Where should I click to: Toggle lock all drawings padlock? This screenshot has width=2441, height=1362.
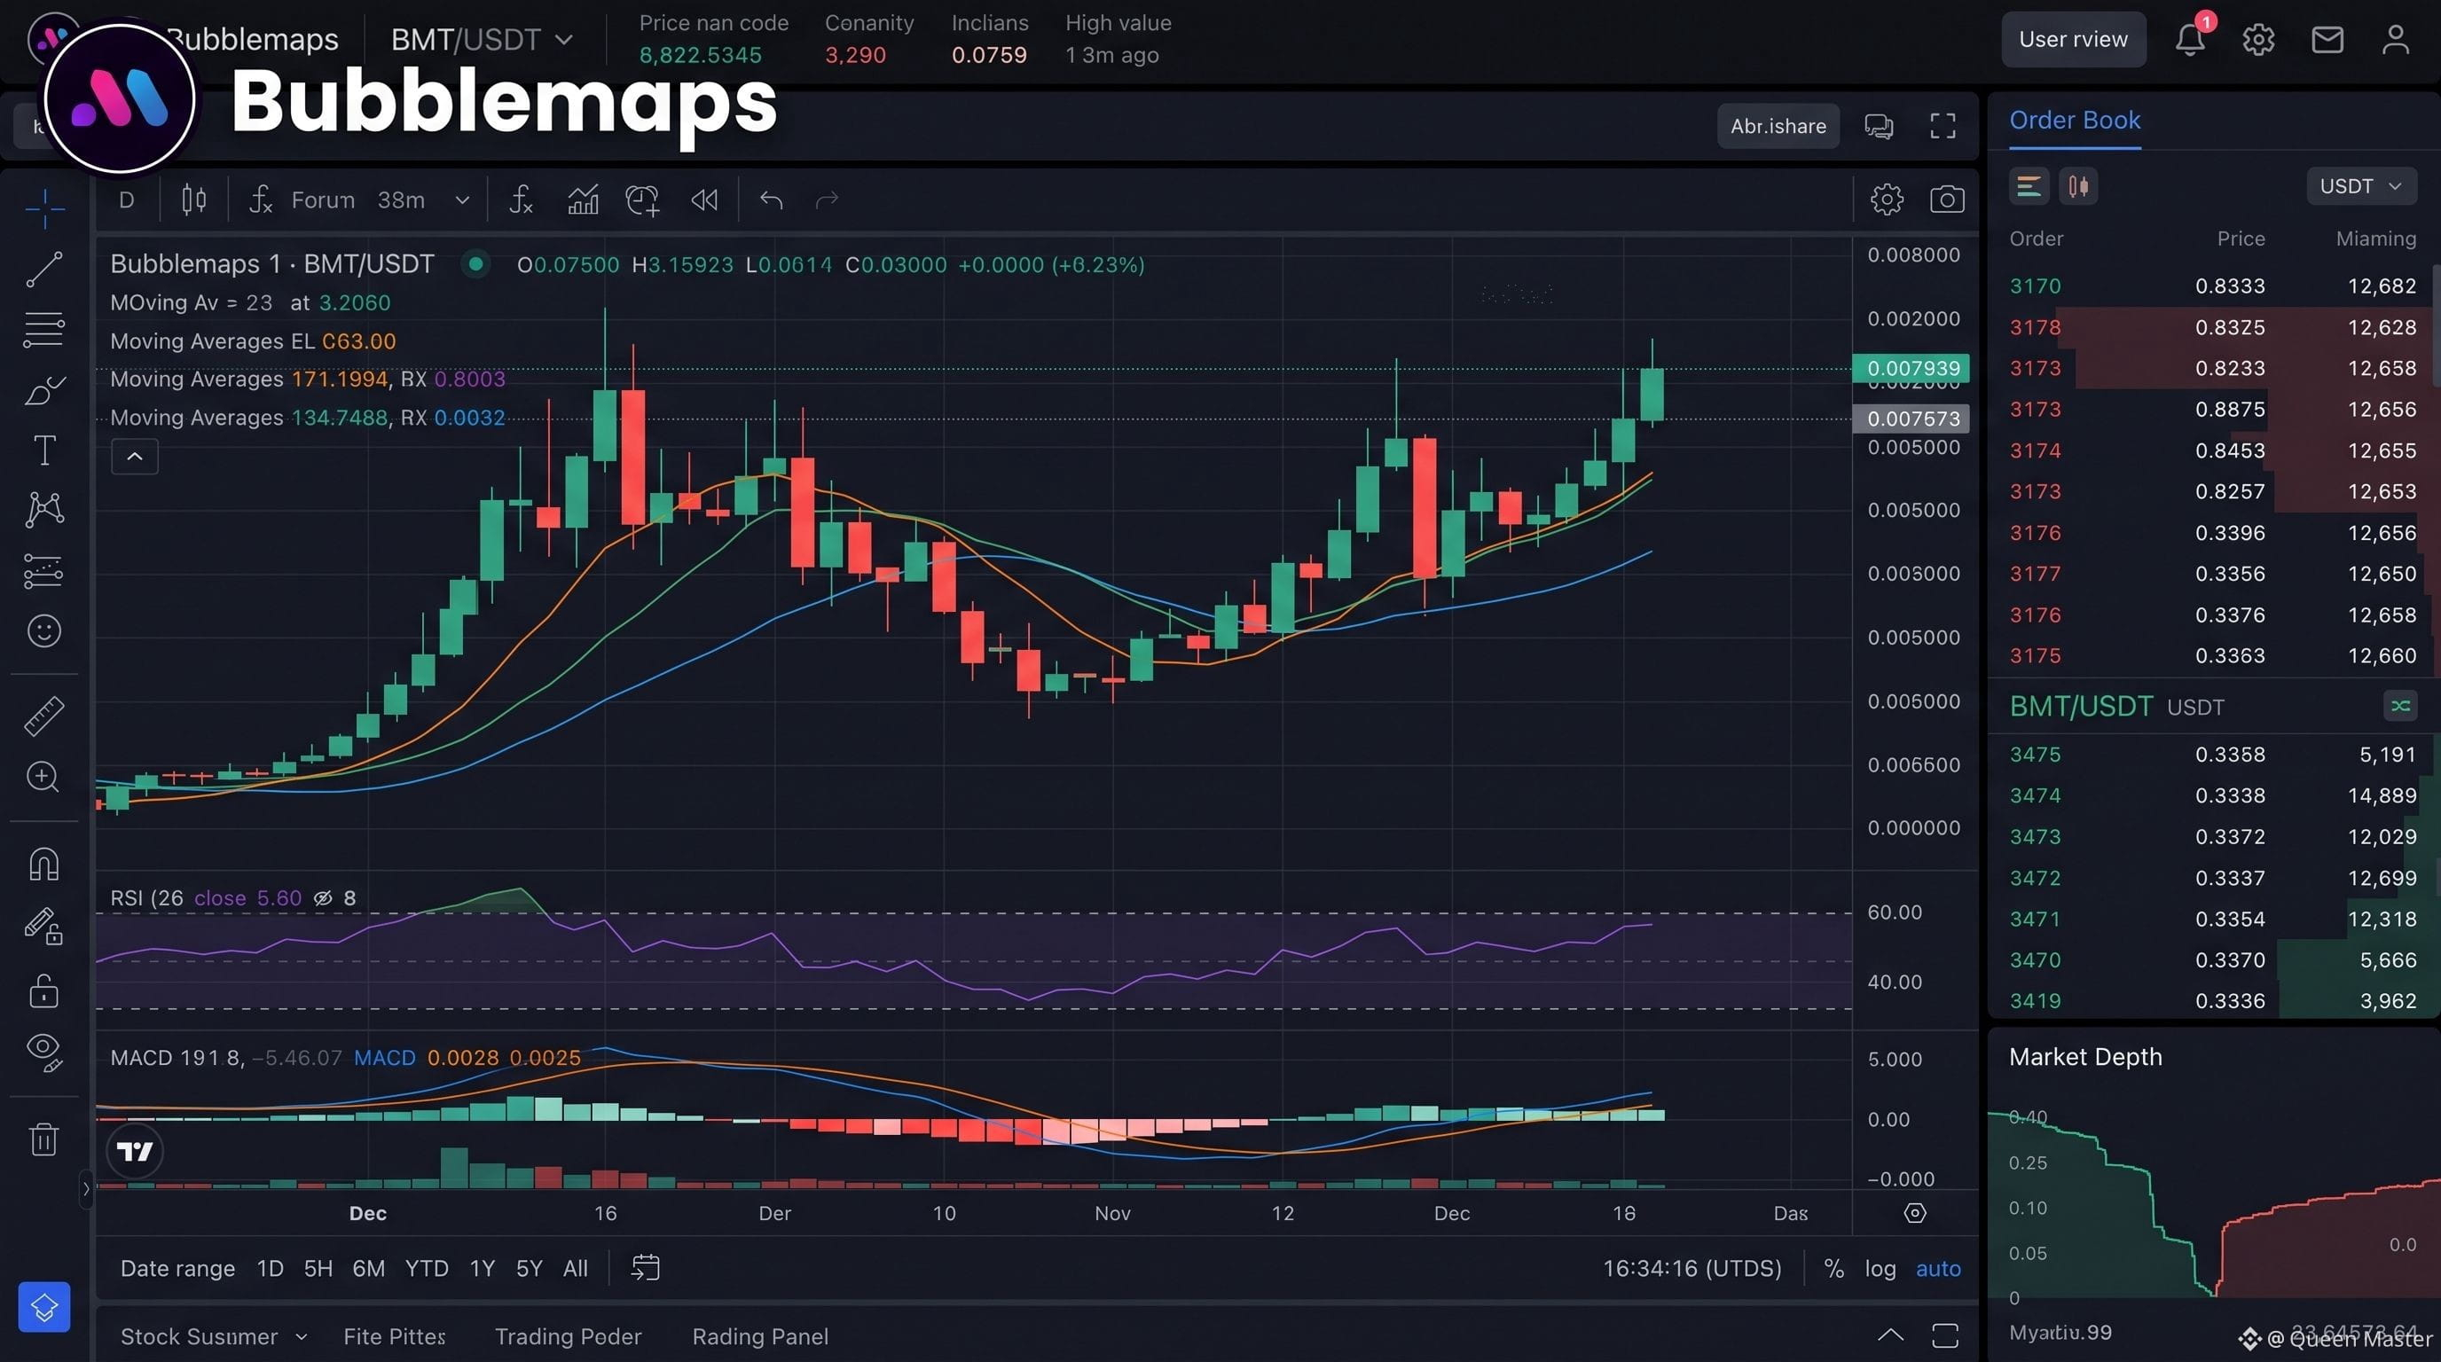point(44,990)
